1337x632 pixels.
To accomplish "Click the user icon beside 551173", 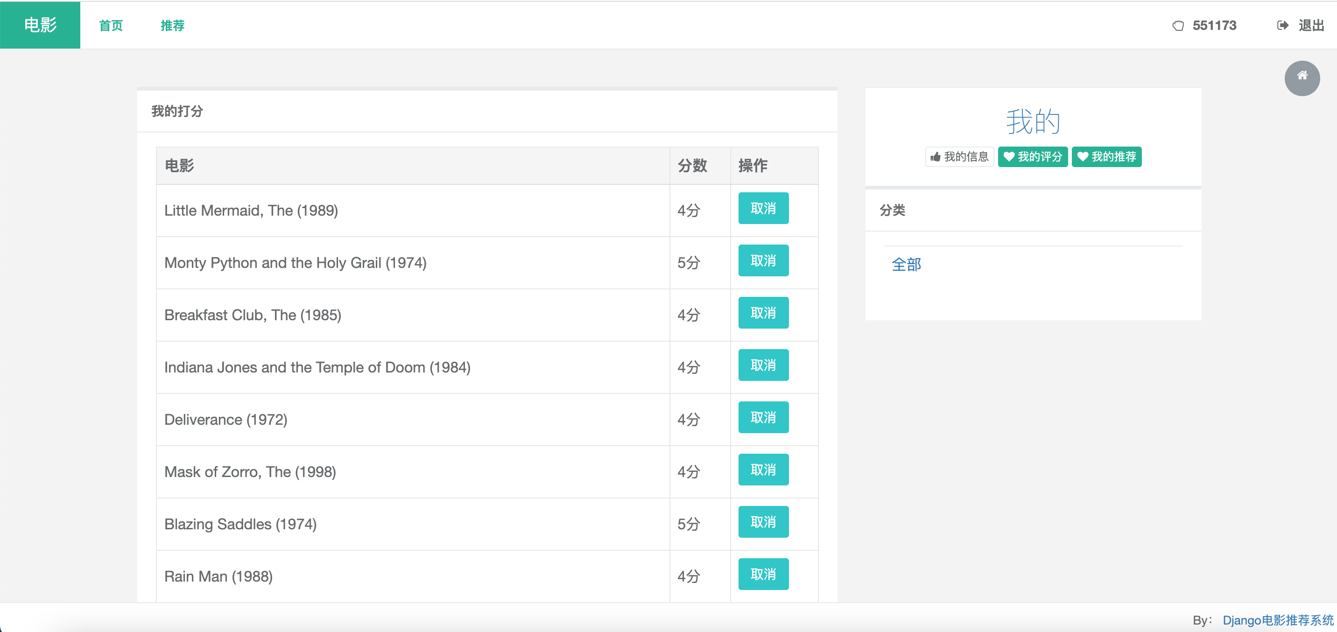I will pyautogui.click(x=1178, y=25).
